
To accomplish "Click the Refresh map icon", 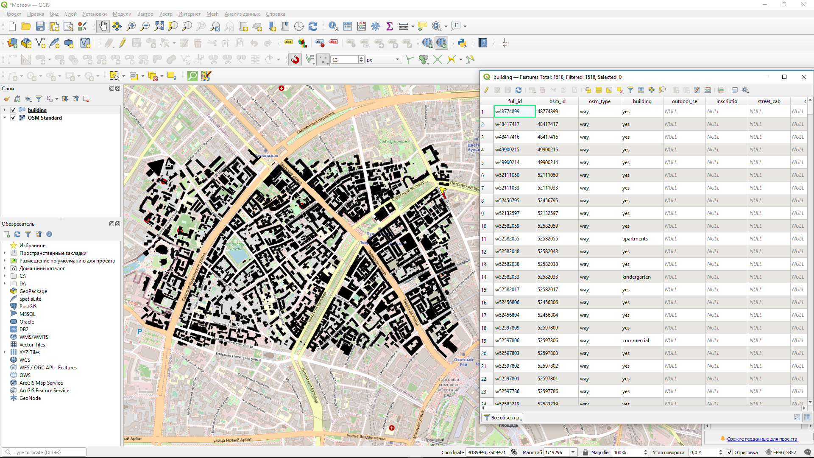I will (x=313, y=26).
